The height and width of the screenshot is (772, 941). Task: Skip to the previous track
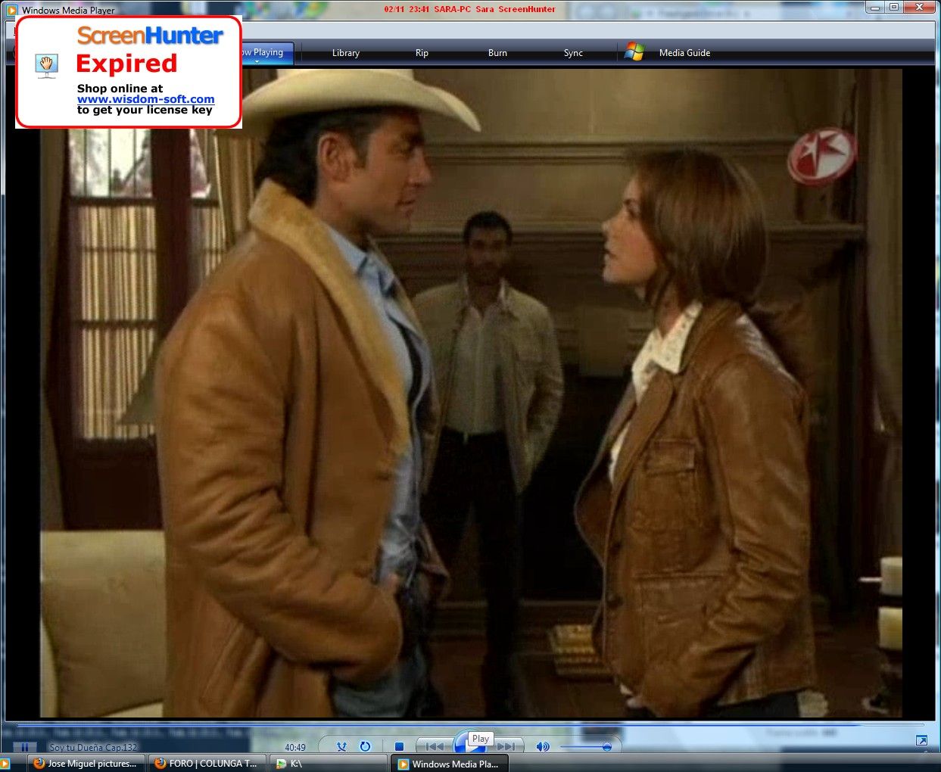(434, 747)
